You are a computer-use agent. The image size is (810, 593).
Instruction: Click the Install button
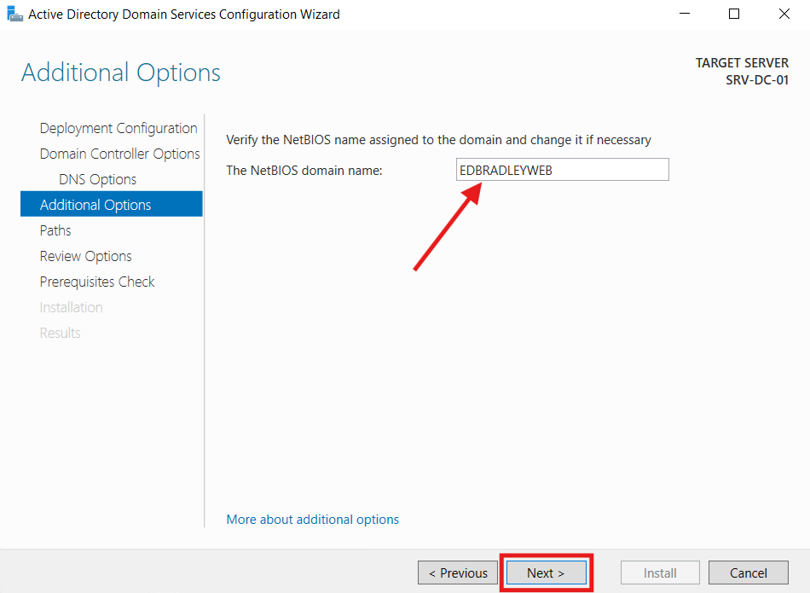659,573
